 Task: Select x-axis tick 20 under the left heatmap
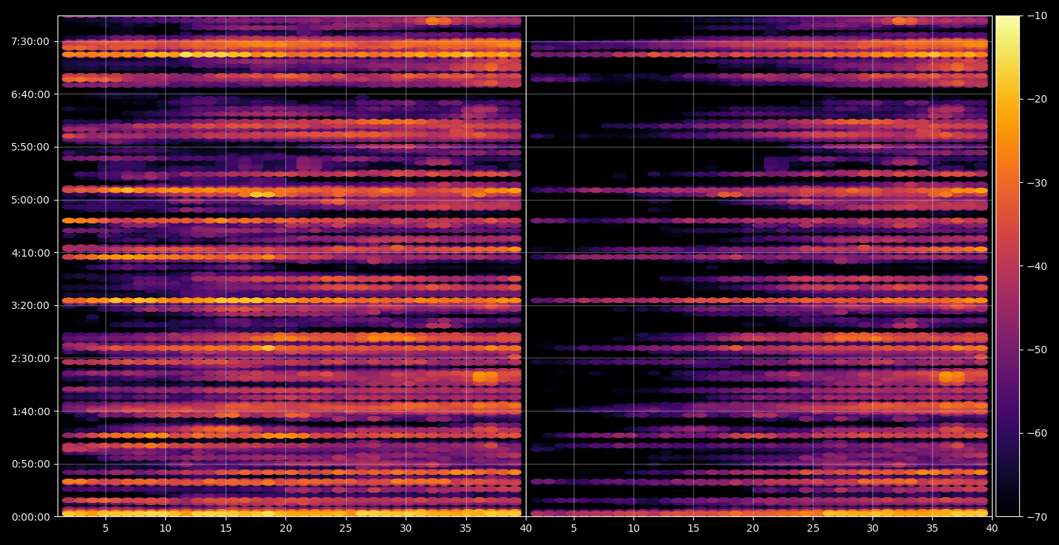285,528
